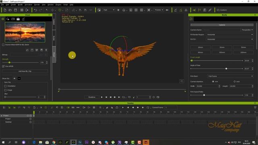Click the Angle of View slider handle

226,69
